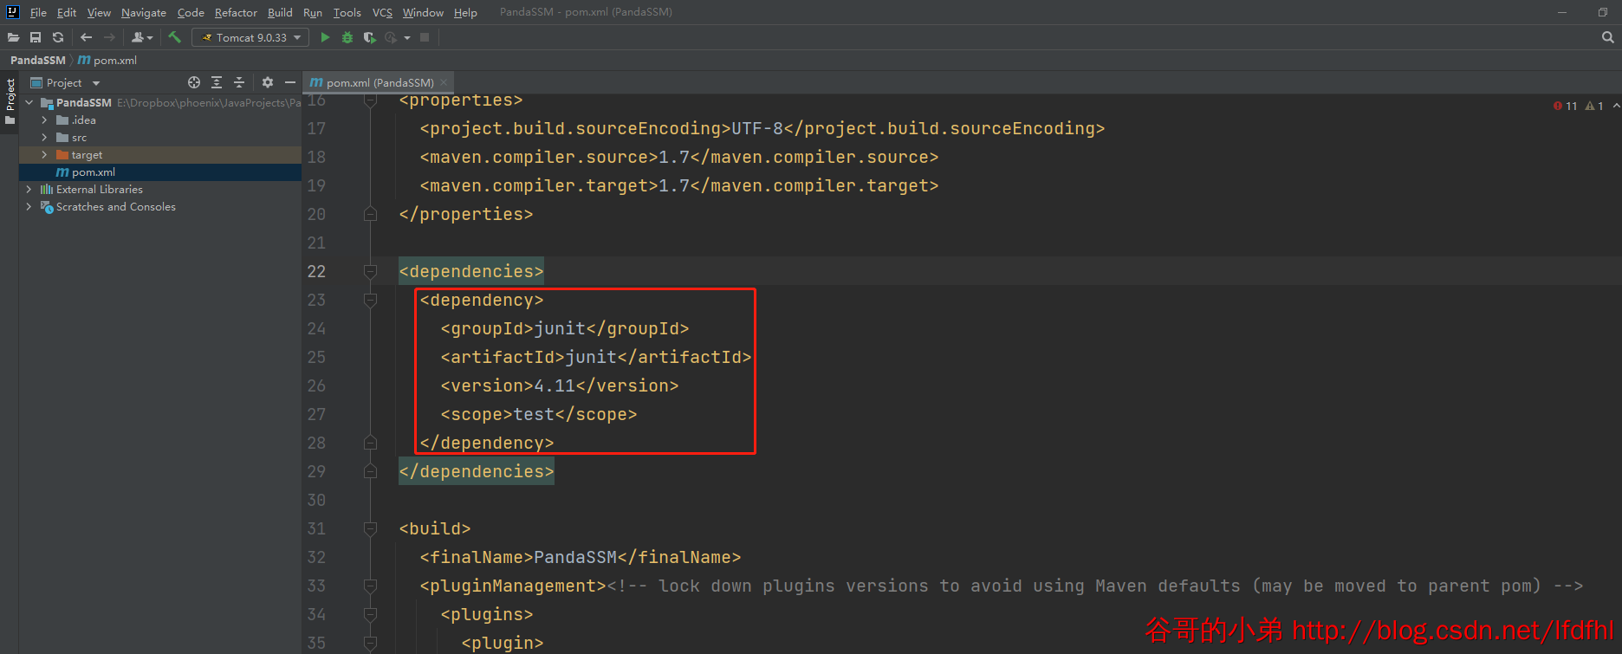The height and width of the screenshot is (654, 1622).
Task: Select the .idea folder row
Action: coord(160,120)
